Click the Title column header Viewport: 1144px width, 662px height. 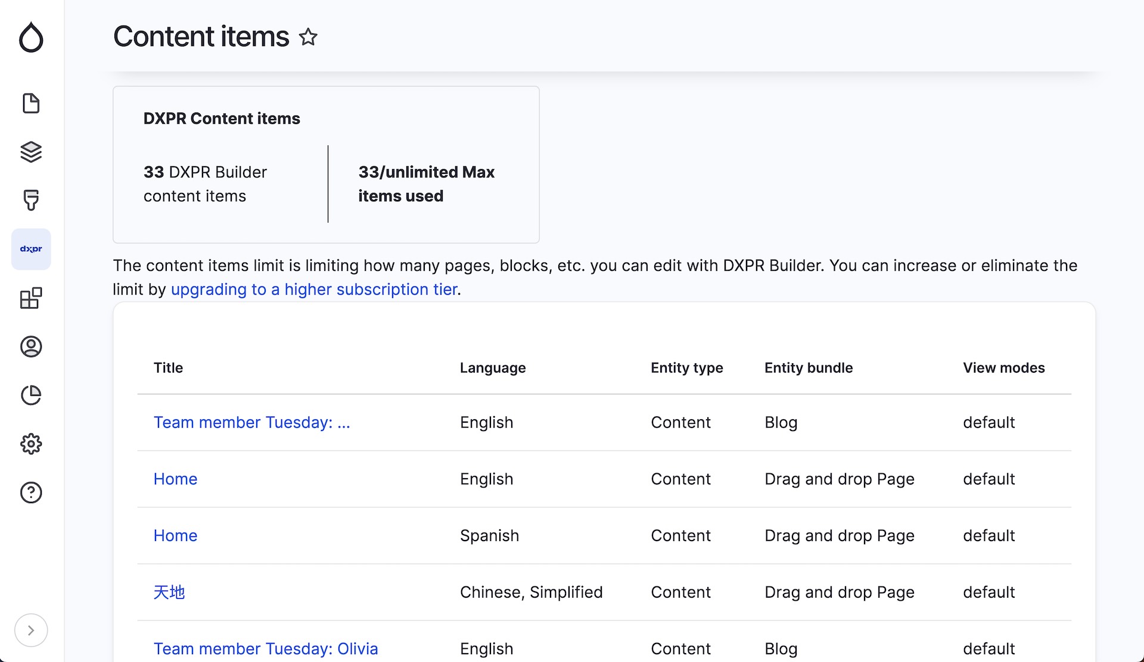point(168,367)
